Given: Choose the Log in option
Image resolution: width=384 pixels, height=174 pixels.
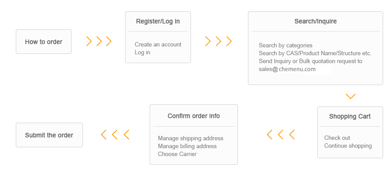Looking at the screenshot, I should [x=142, y=52].
